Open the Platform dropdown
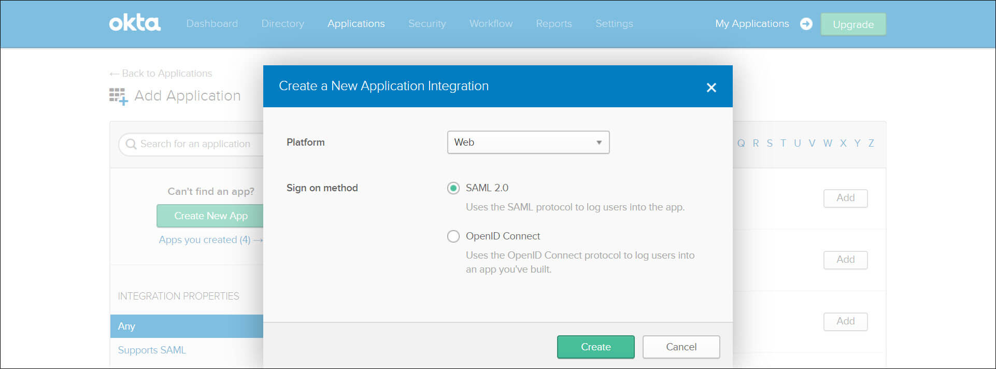996x369 pixels. click(528, 143)
